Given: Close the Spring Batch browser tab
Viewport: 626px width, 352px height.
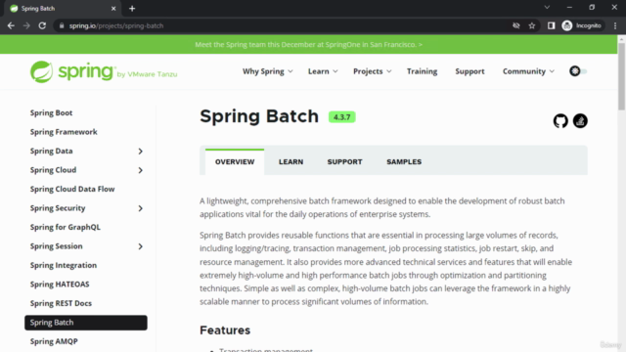Looking at the screenshot, I should click(x=113, y=9).
